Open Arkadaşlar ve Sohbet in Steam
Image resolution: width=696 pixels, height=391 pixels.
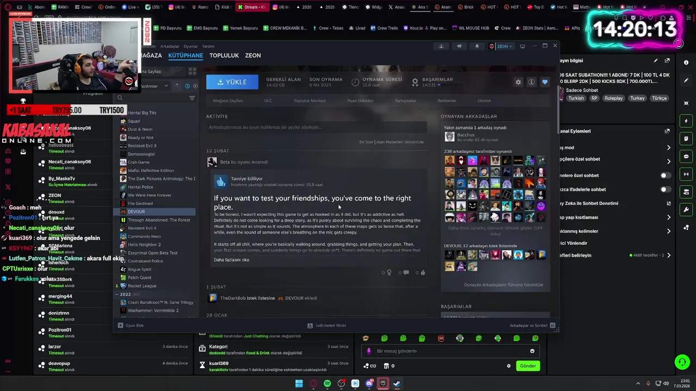coord(532,325)
